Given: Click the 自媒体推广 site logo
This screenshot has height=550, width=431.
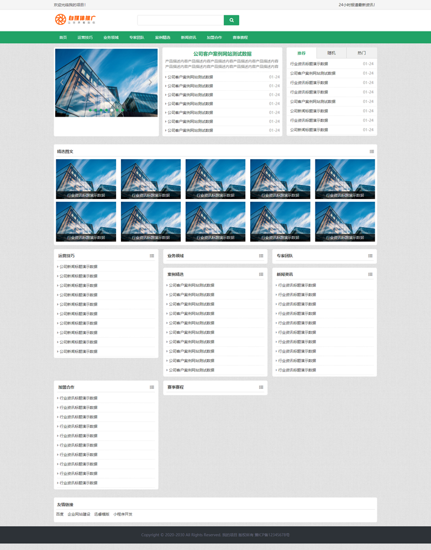Looking at the screenshot, I should pos(76,20).
